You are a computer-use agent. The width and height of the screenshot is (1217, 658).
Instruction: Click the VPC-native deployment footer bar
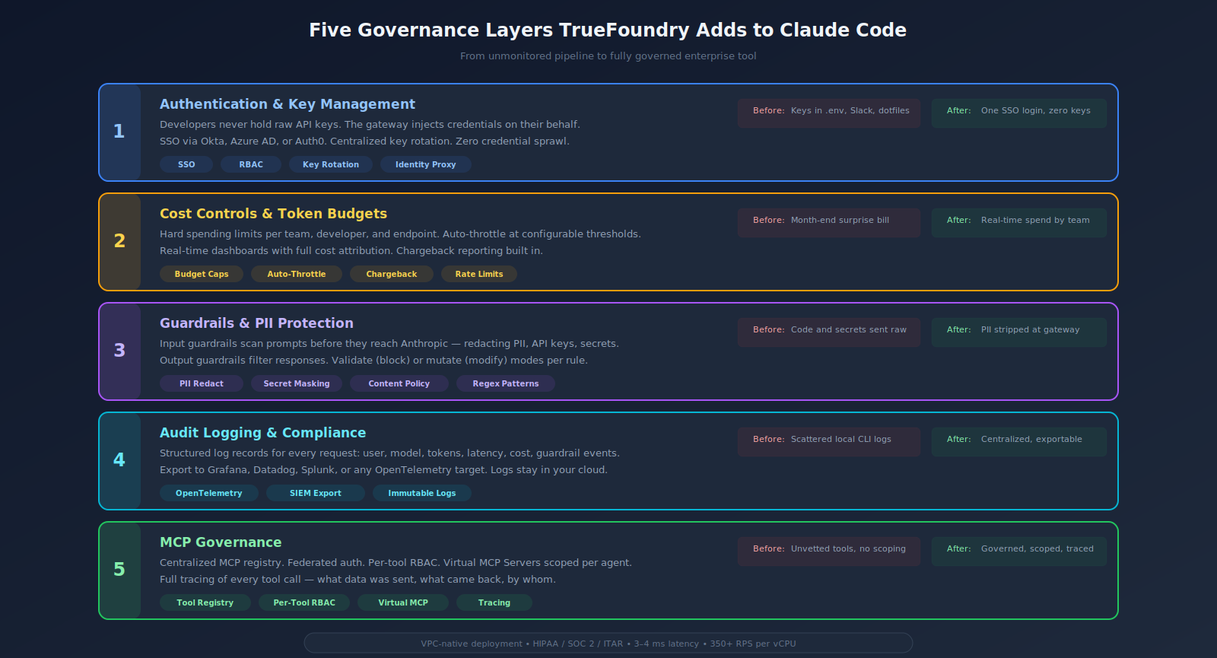coord(608,644)
